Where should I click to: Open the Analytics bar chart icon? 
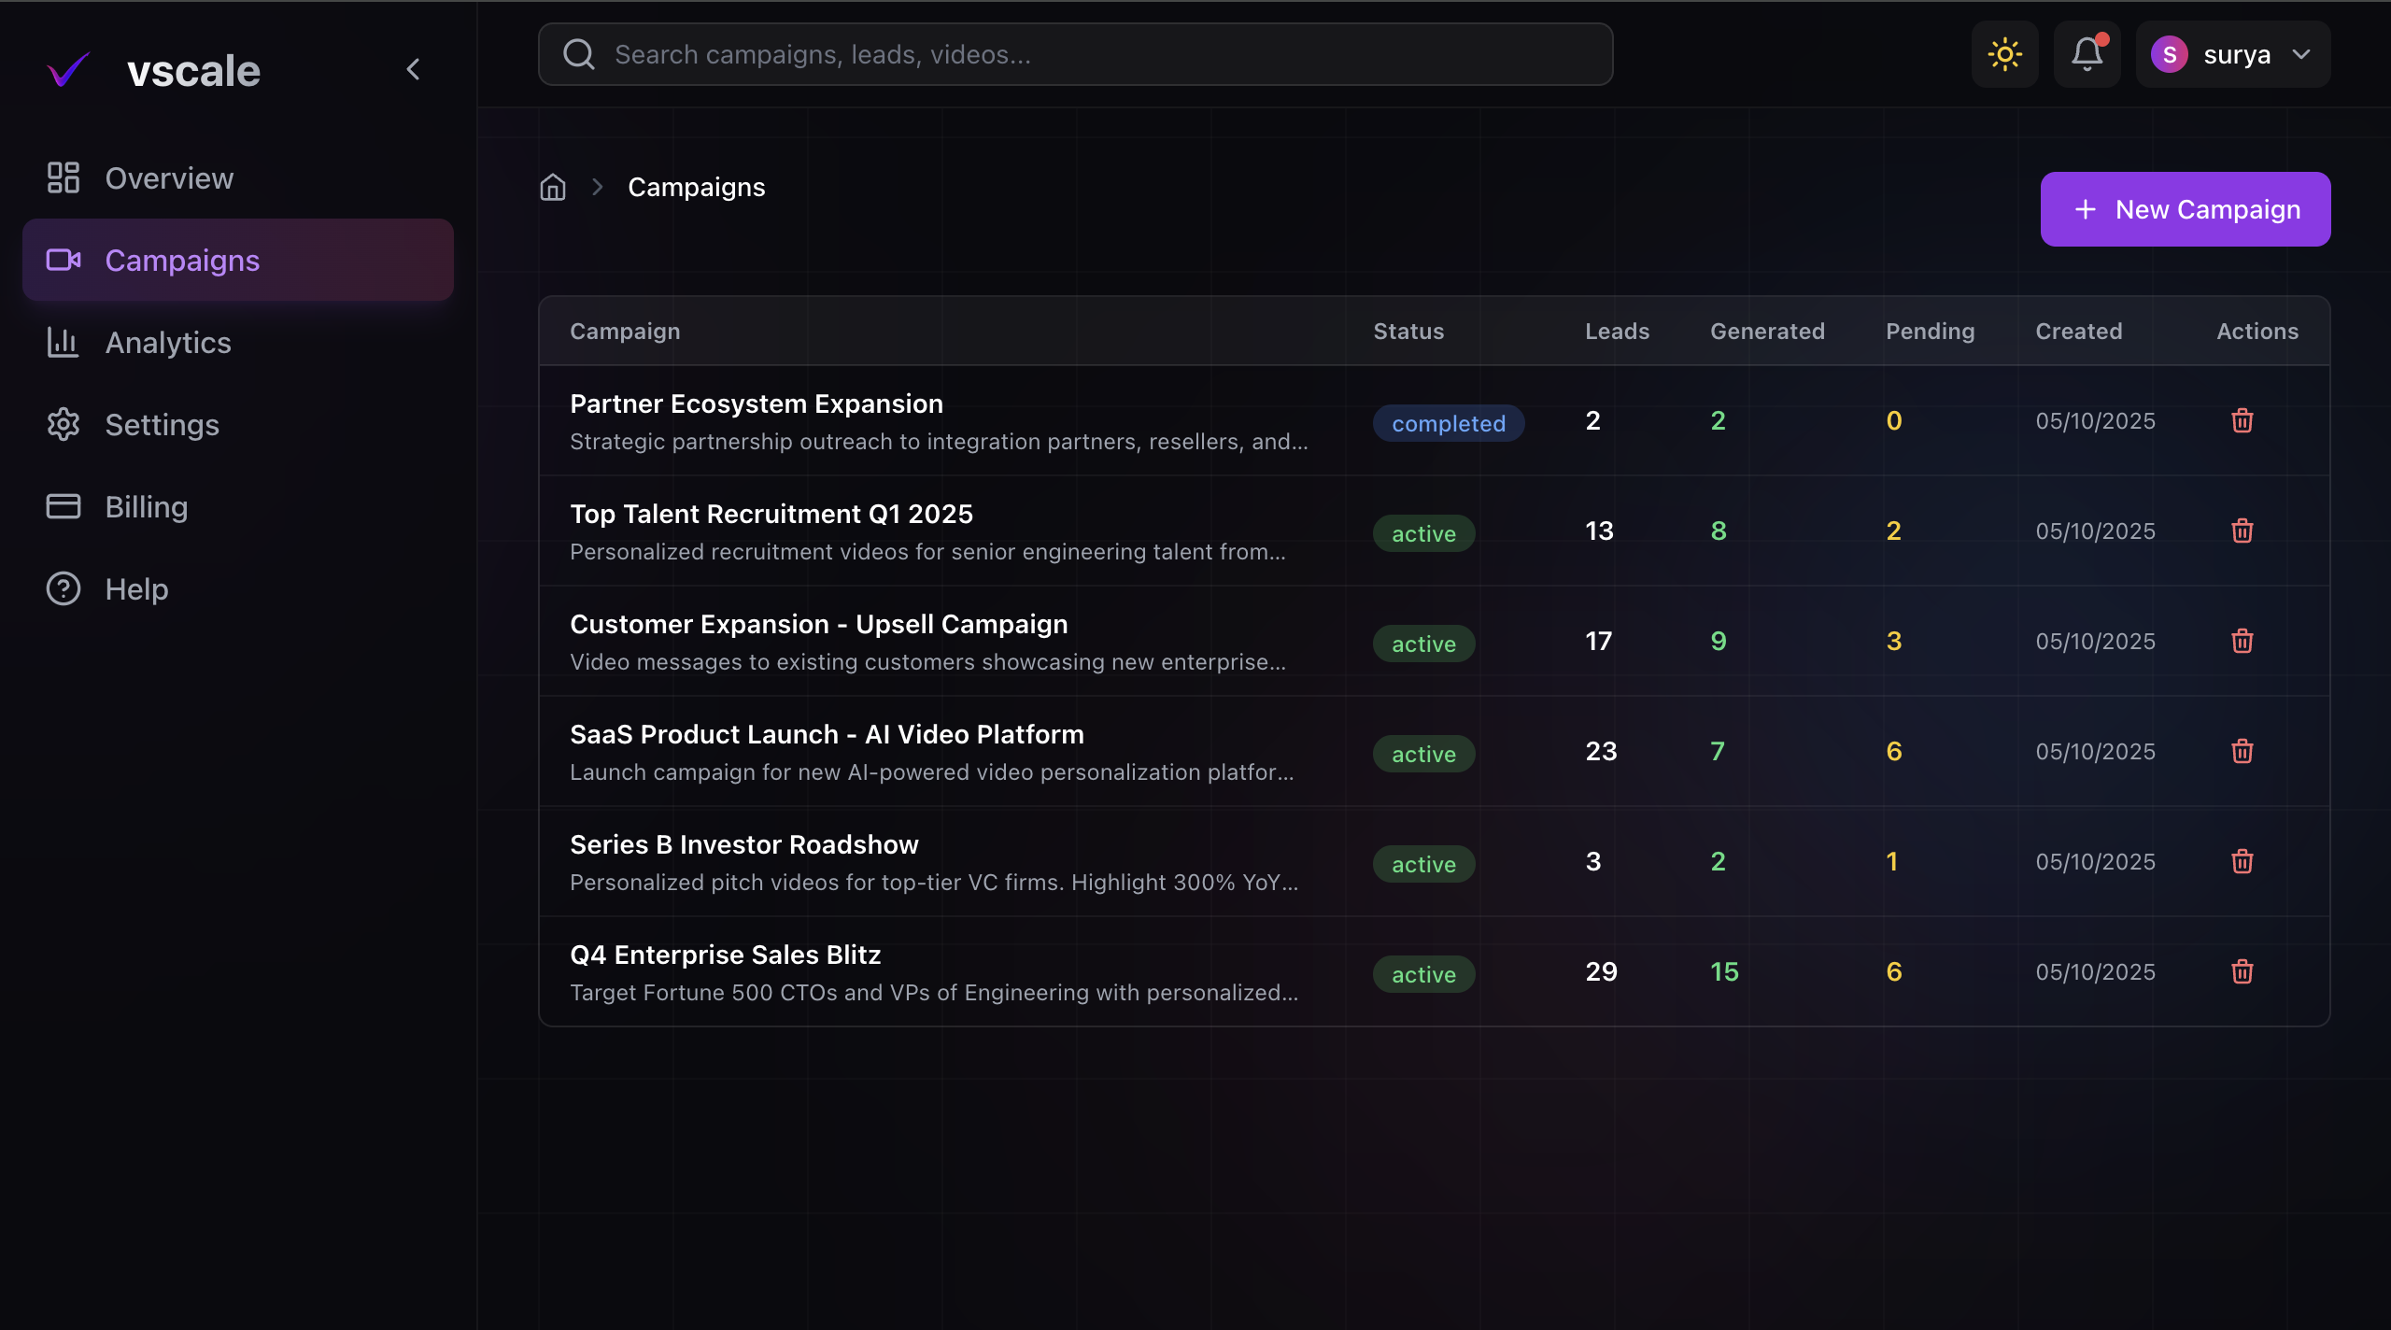click(63, 342)
